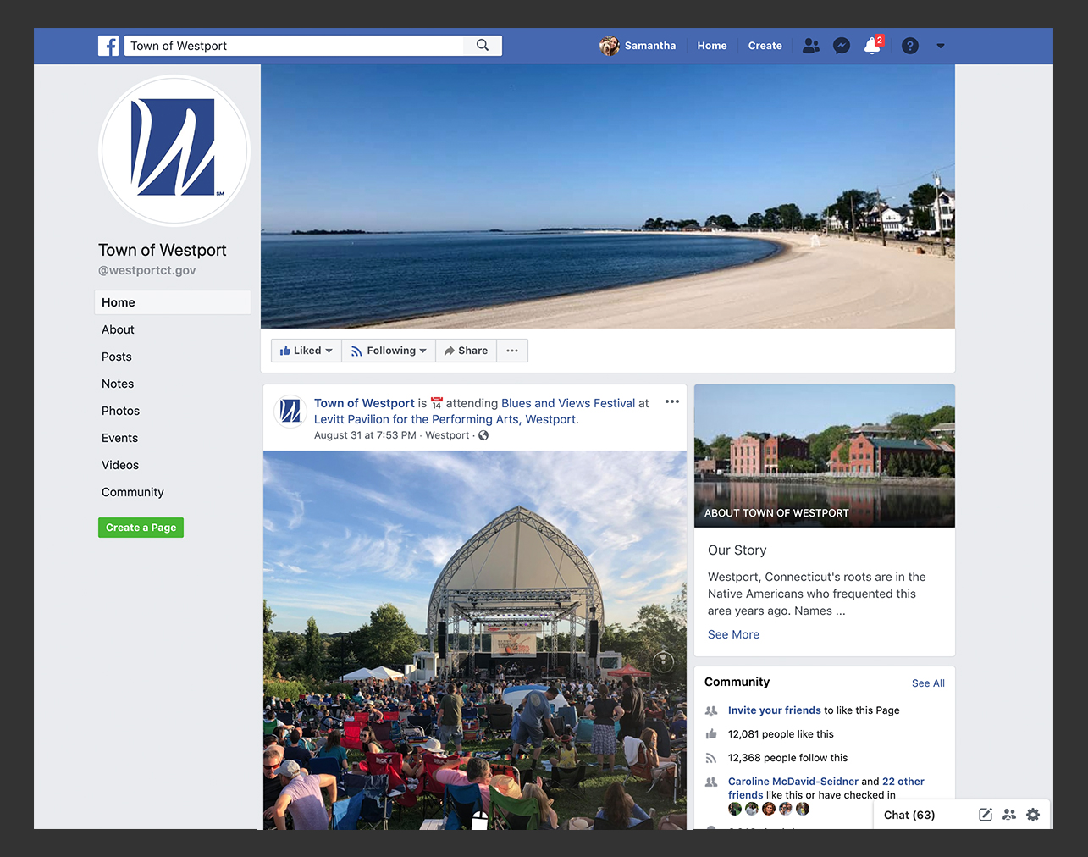Expand the Following dropdown

[x=389, y=351]
